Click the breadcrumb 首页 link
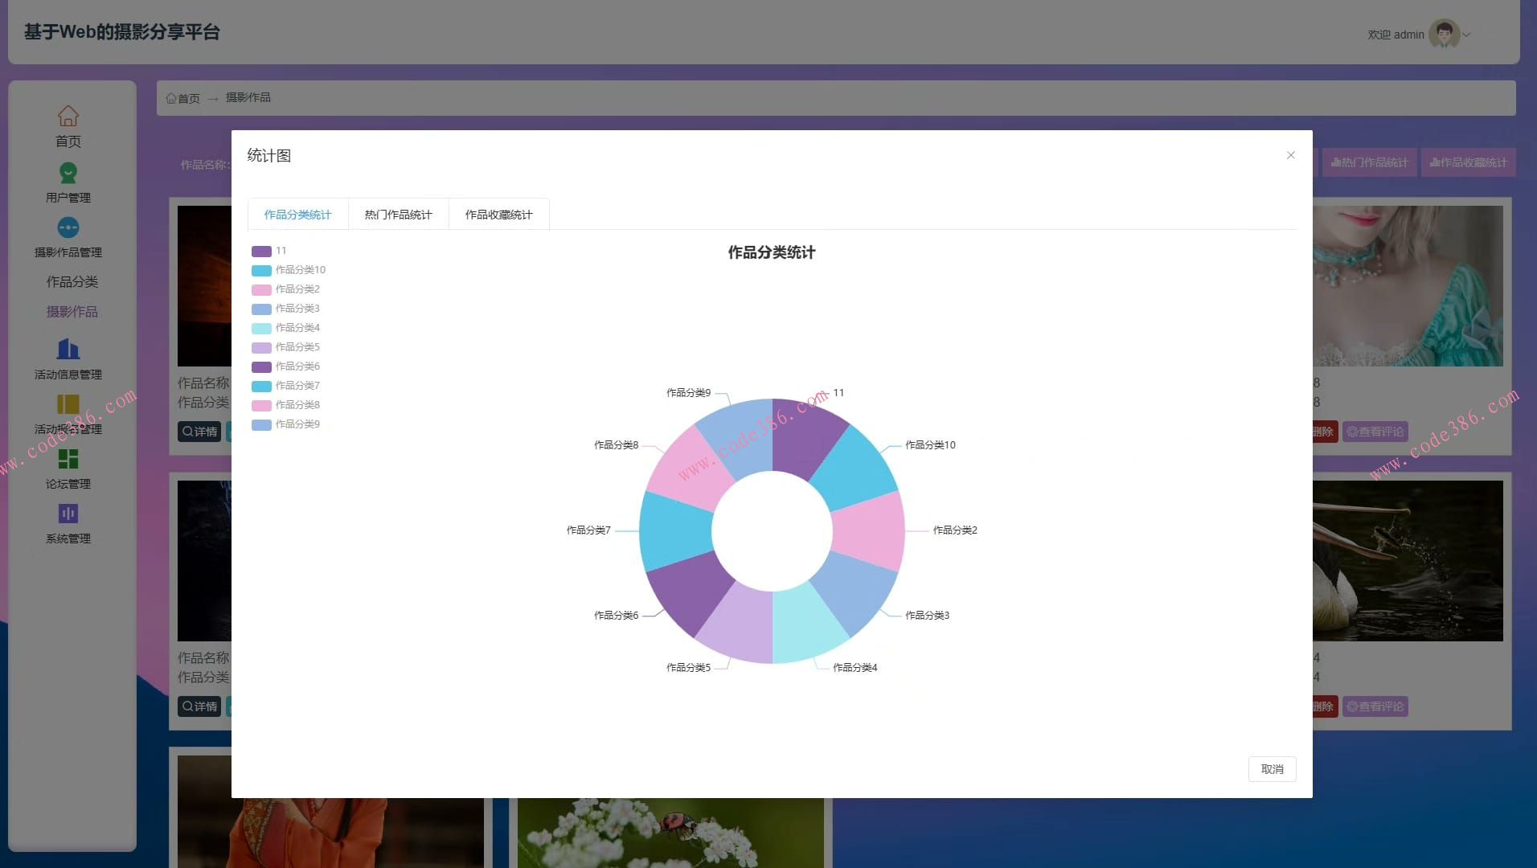This screenshot has width=1537, height=868. tap(189, 98)
